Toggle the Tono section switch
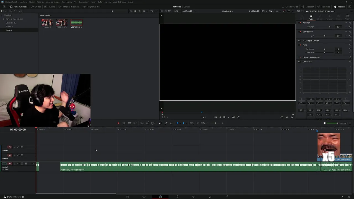 click(300, 45)
